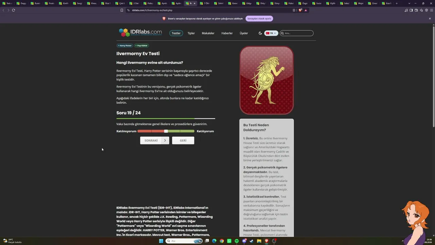Image resolution: width=435 pixels, height=245 pixels.
Task: Open WhatsApp from the taskbar
Action: (229, 241)
